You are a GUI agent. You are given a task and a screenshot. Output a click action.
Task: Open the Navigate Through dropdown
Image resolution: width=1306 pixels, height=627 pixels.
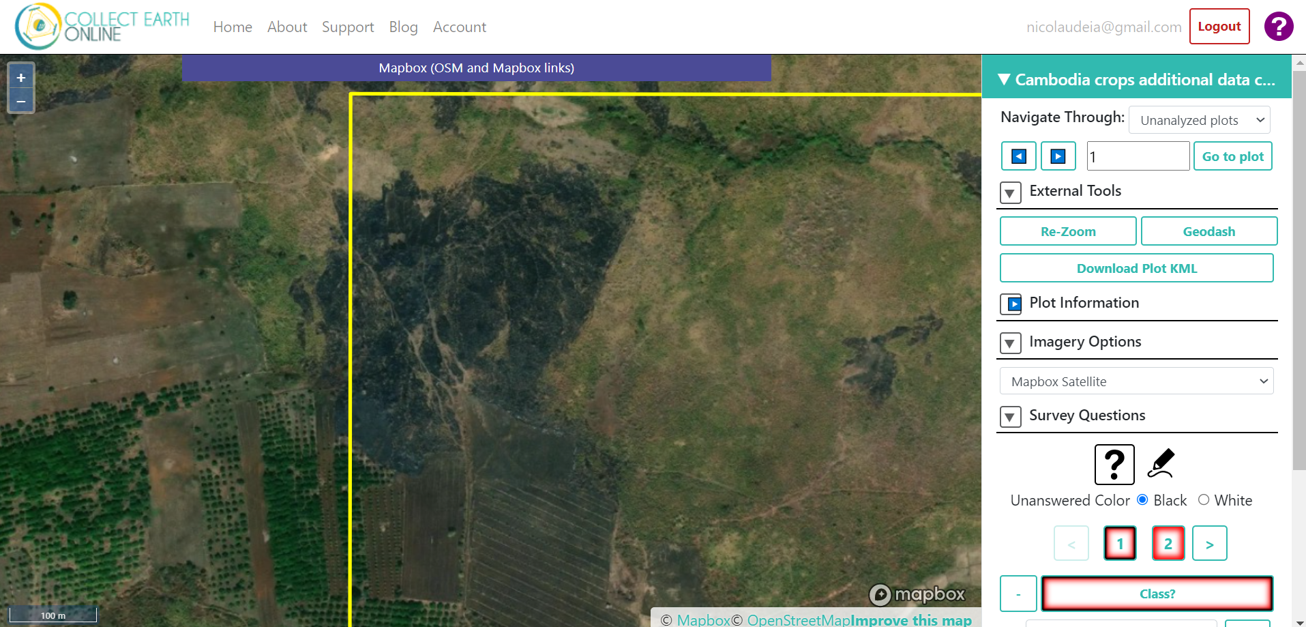(1200, 120)
